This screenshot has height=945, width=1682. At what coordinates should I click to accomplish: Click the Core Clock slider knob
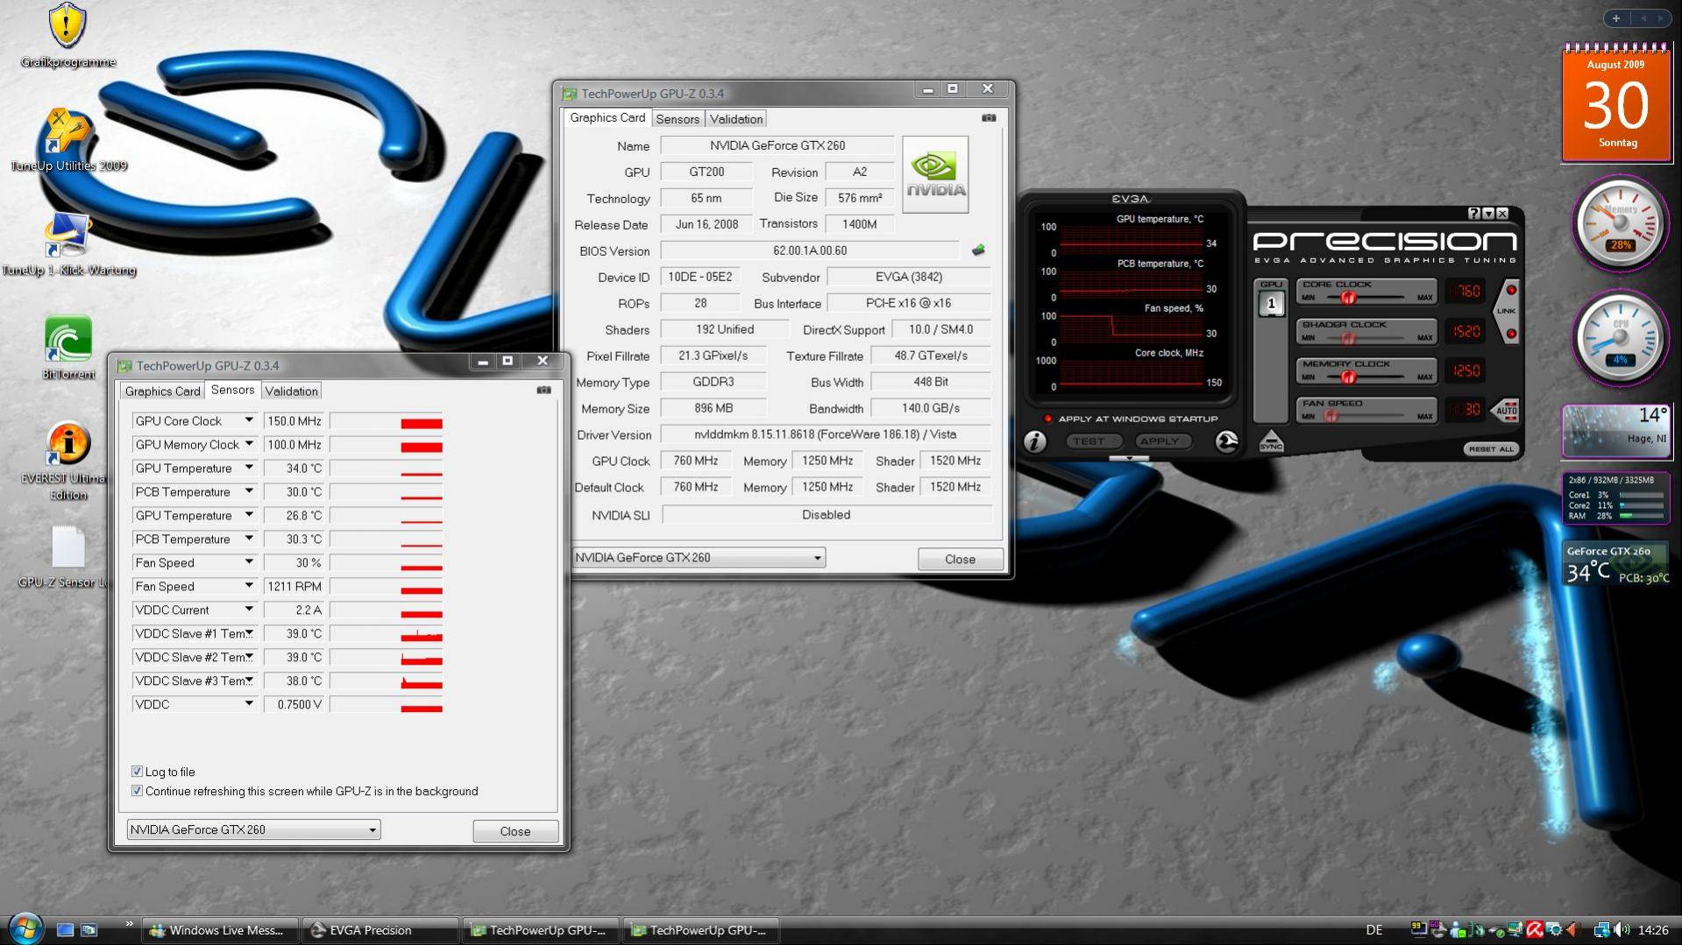point(1348,298)
